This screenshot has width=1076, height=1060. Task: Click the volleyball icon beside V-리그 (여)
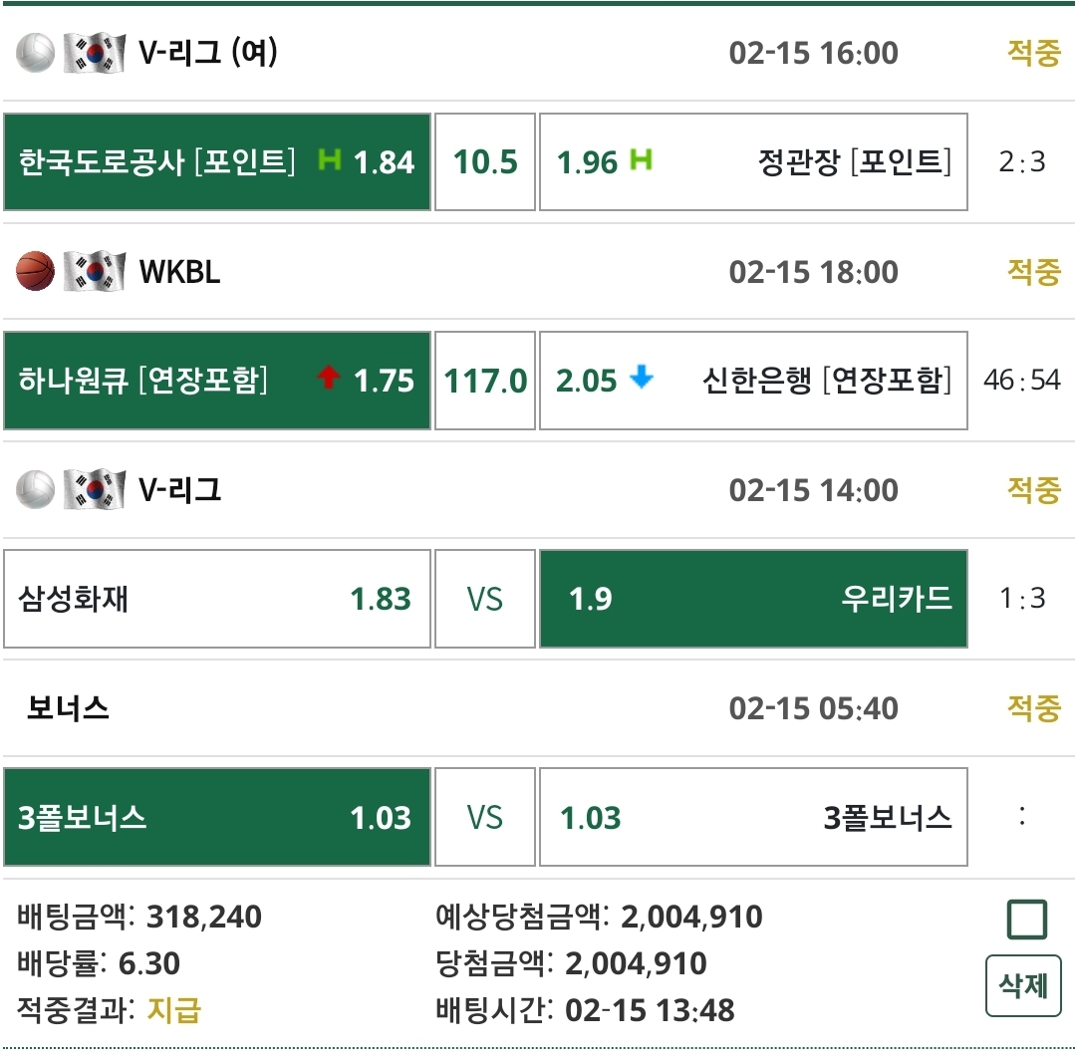click(x=36, y=53)
